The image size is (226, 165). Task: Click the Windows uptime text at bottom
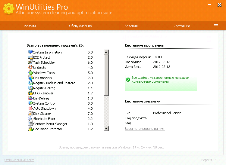(x=111, y=147)
